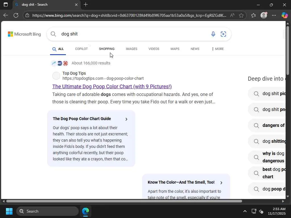Screen dimensions: 291x218
Task: Click the topdogtips.com URL text
Action: tap(103, 78)
